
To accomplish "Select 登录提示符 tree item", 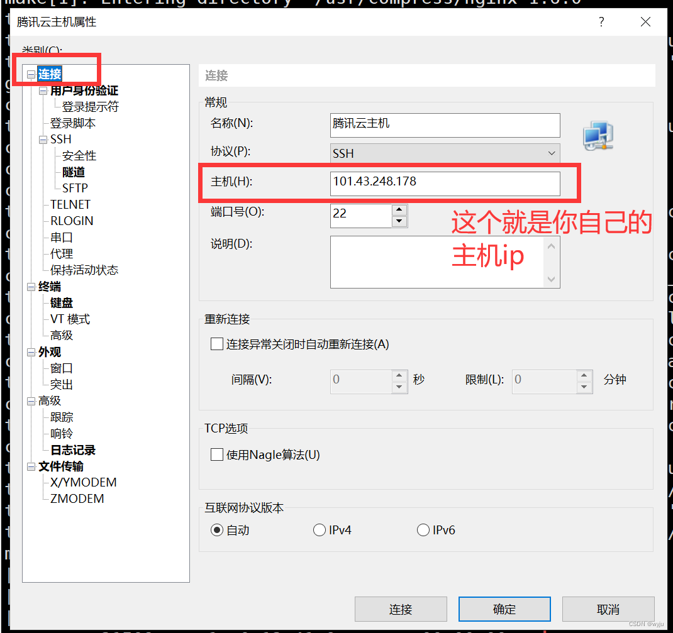I will tap(90, 107).
